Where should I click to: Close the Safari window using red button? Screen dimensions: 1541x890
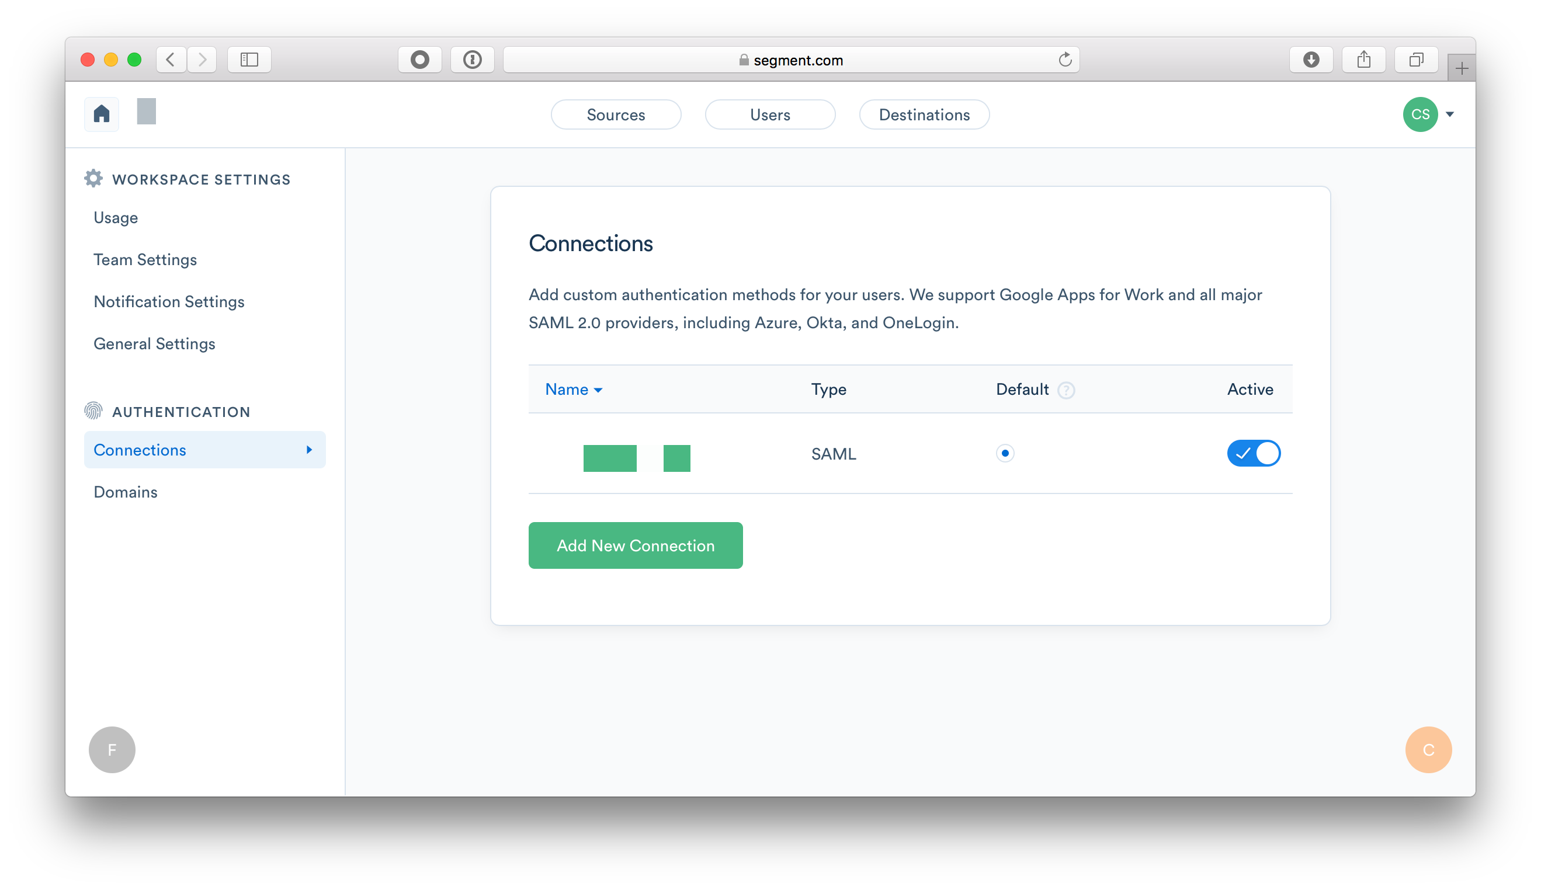click(88, 60)
